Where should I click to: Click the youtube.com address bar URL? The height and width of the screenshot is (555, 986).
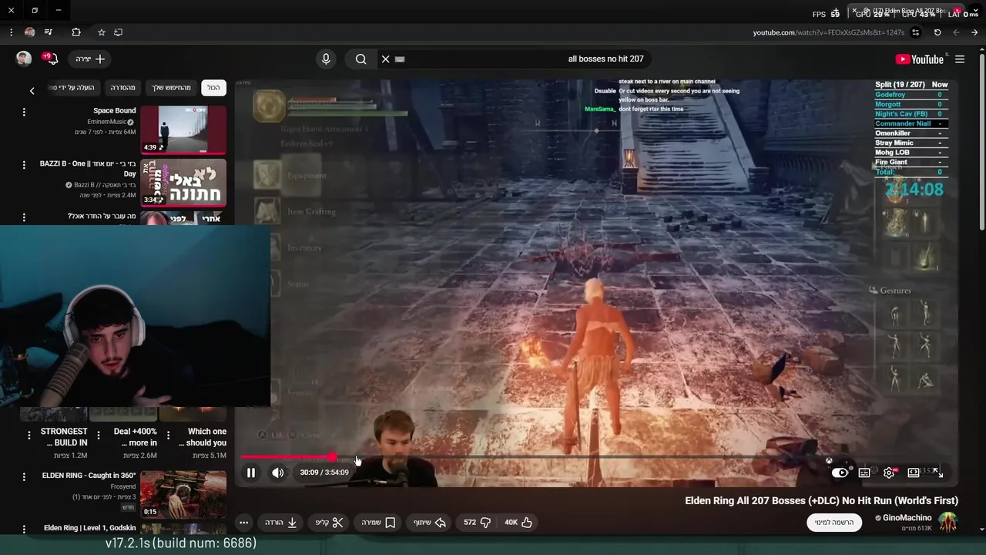point(829,32)
